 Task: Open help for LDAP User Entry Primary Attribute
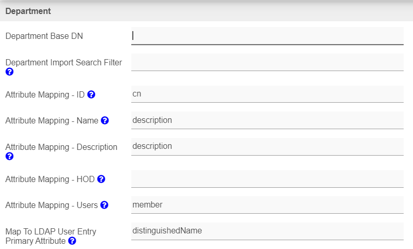pos(72,241)
